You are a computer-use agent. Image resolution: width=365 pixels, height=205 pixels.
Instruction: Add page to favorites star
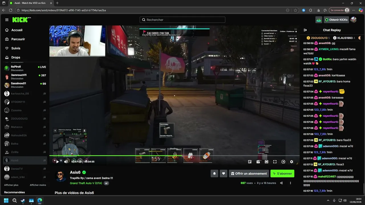tap(295, 10)
